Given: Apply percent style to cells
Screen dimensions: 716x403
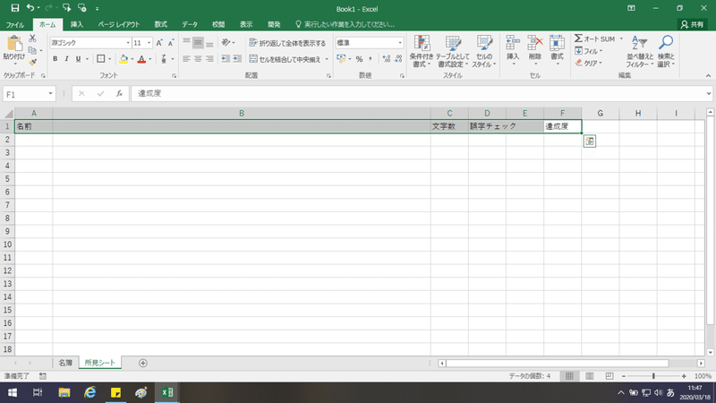Looking at the screenshot, I should 359,59.
